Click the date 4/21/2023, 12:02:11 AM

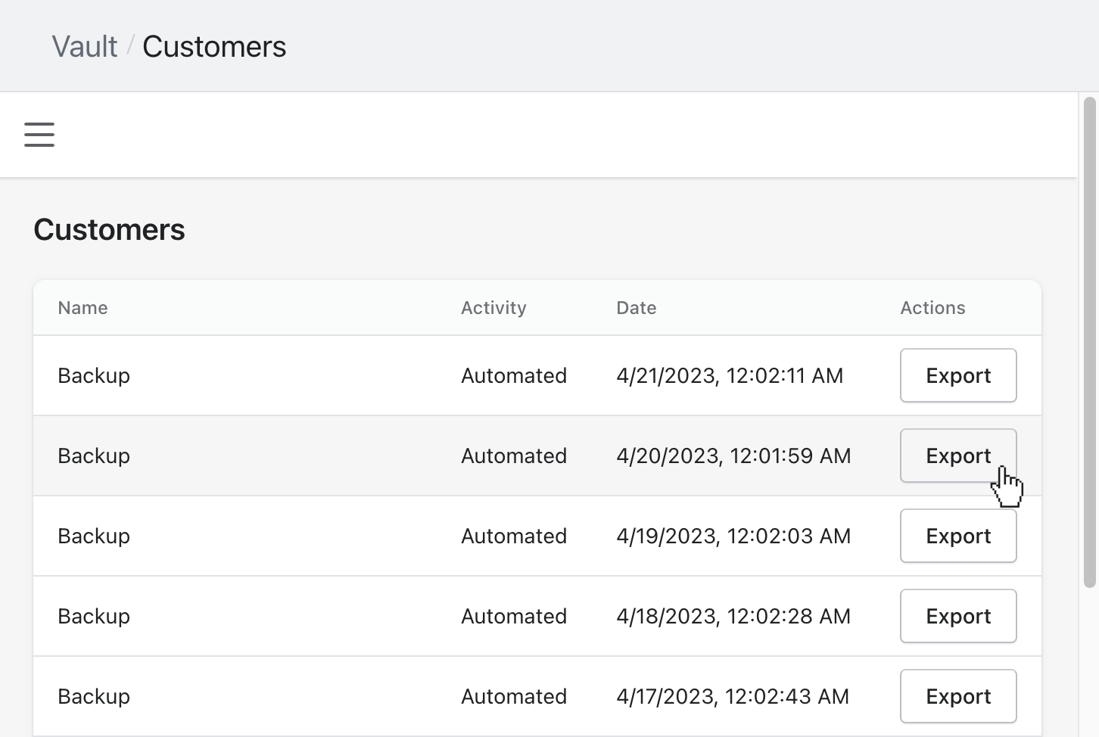click(x=729, y=376)
